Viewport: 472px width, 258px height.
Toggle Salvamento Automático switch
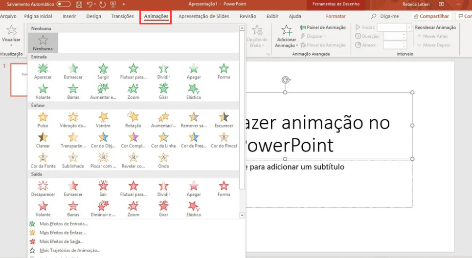(64, 4)
